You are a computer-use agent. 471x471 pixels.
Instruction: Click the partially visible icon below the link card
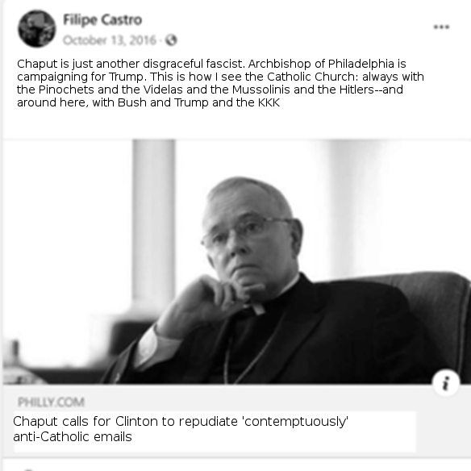pos(28,469)
